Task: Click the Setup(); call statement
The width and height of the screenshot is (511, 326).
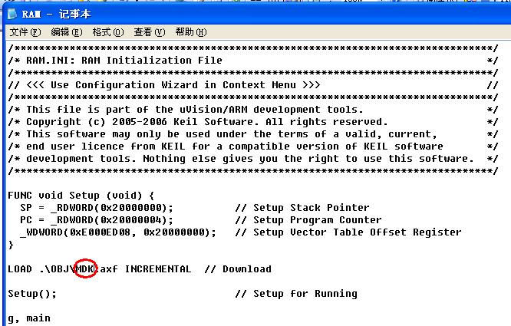Action: coord(32,294)
